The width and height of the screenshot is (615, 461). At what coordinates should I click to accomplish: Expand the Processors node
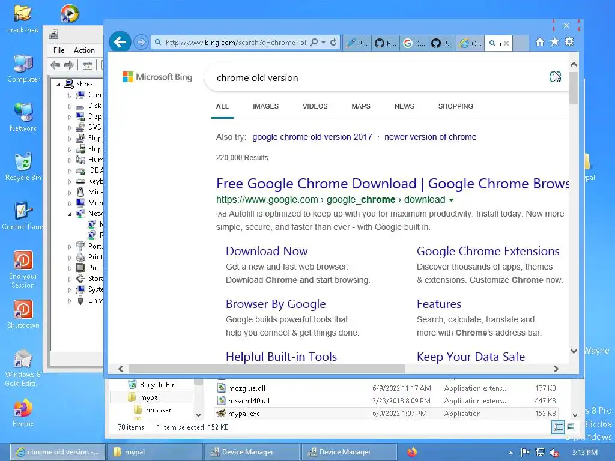click(x=70, y=268)
